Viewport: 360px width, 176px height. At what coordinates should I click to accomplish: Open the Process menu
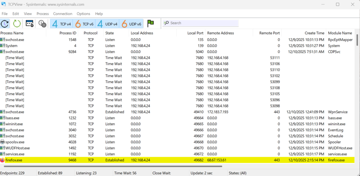(x=43, y=14)
